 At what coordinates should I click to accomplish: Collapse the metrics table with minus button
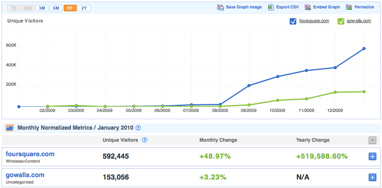372,140
